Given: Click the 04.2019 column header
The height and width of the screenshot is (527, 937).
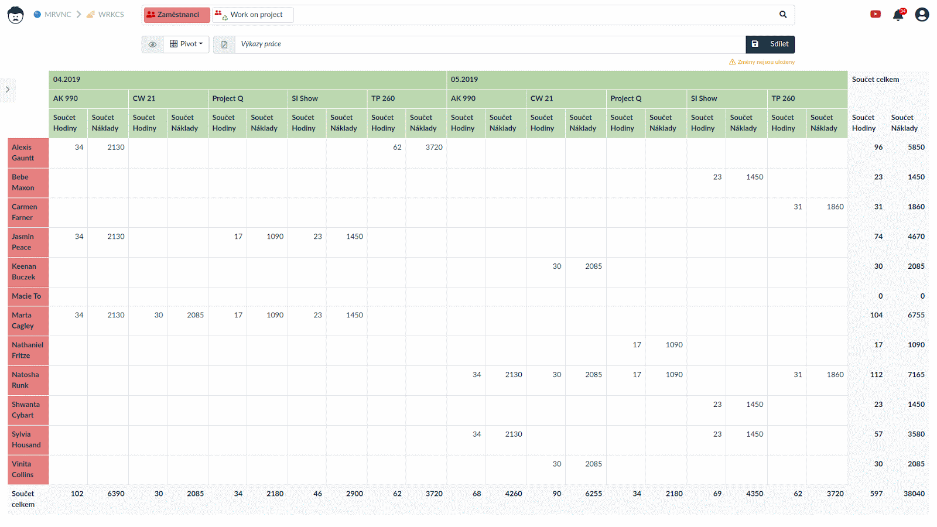Looking at the screenshot, I should pyautogui.click(x=248, y=80).
